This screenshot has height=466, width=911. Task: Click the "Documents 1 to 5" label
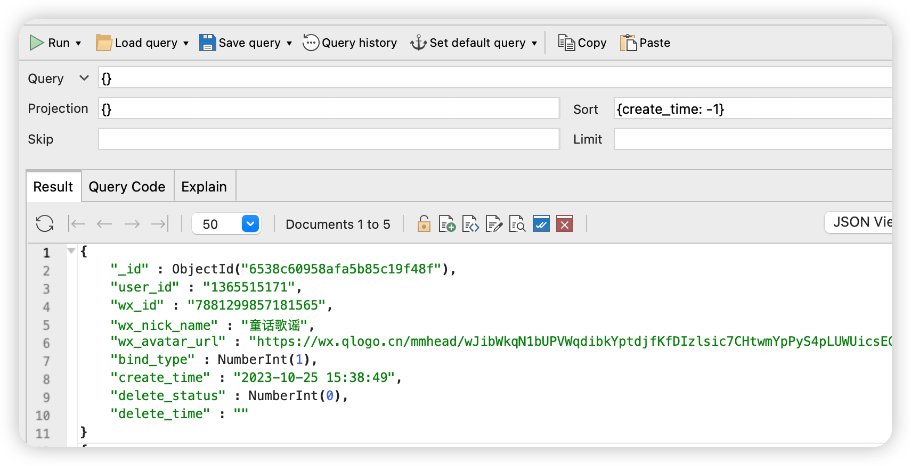pos(338,224)
